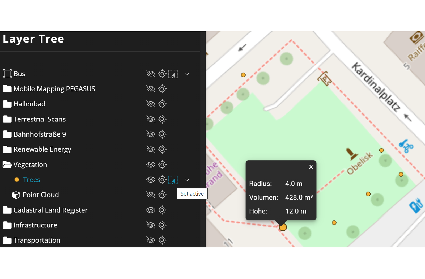The width and height of the screenshot is (425, 279).
Task: Zoom to the Hallenbad folder extent
Action: coord(162,104)
